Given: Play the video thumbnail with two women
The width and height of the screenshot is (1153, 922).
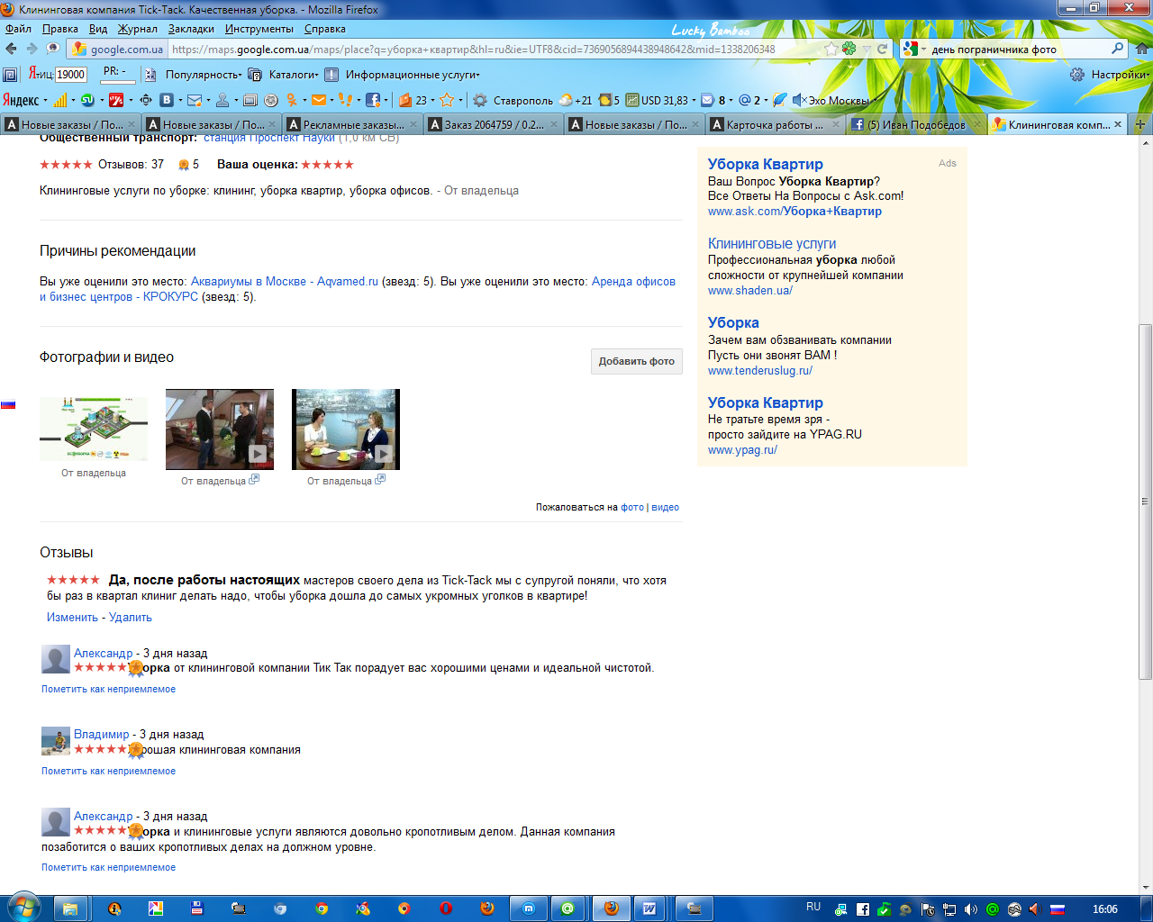Looking at the screenshot, I should click(x=346, y=429).
